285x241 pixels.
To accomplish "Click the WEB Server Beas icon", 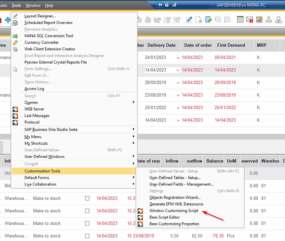I will tap(15, 109).
